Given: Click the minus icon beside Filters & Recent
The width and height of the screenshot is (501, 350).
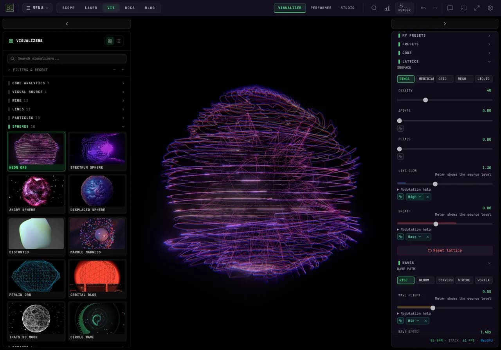Looking at the screenshot, I should (114, 70).
